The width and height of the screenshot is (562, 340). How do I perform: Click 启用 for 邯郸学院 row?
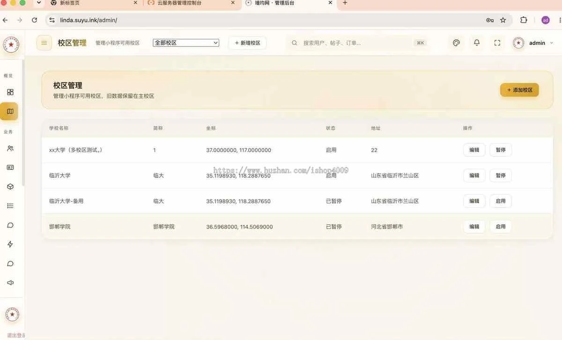[501, 227]
